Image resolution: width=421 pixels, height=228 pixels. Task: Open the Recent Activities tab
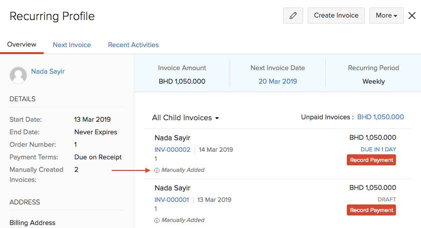coord(133,45)
